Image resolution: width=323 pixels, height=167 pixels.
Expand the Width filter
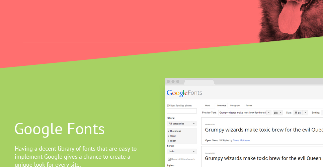tap(172, 141)
